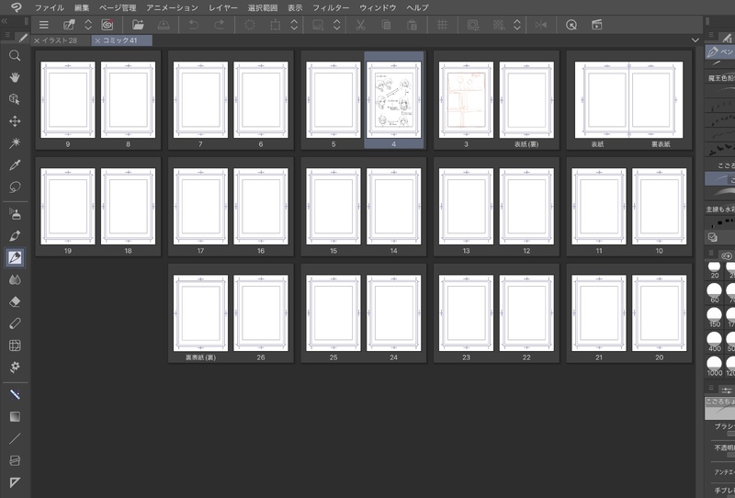Open the レイヤー menu

(223, 7)
